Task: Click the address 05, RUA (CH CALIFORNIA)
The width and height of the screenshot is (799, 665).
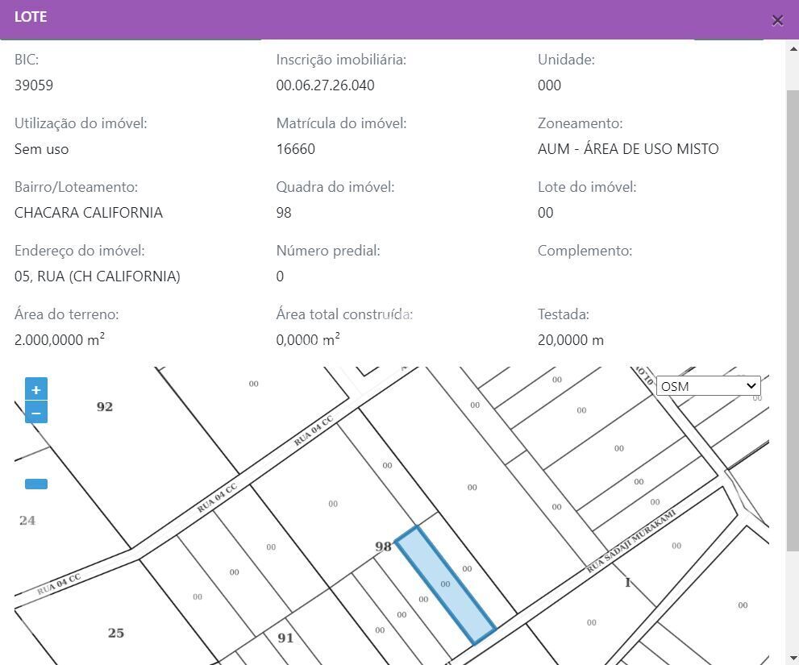Action: 98,276
